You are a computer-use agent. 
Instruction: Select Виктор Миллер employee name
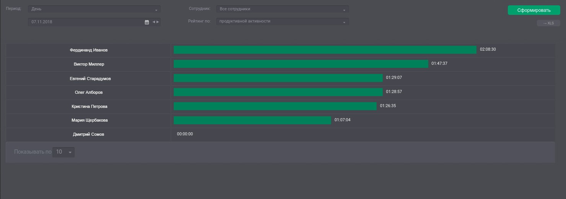click(x=89, y=64)
